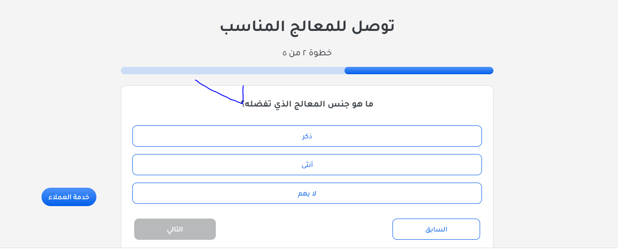This screenshot has height=249, width=618.
Task: Click the heading توصل للمعالج المناسب
Action: coord(307,26)
